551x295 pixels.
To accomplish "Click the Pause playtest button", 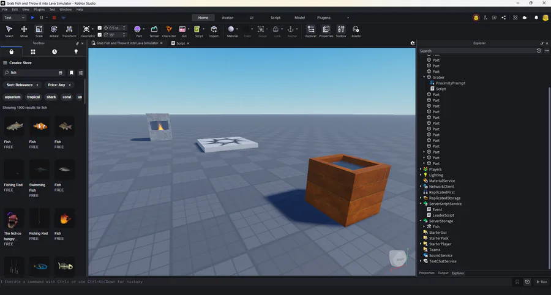I will [42, 18].
